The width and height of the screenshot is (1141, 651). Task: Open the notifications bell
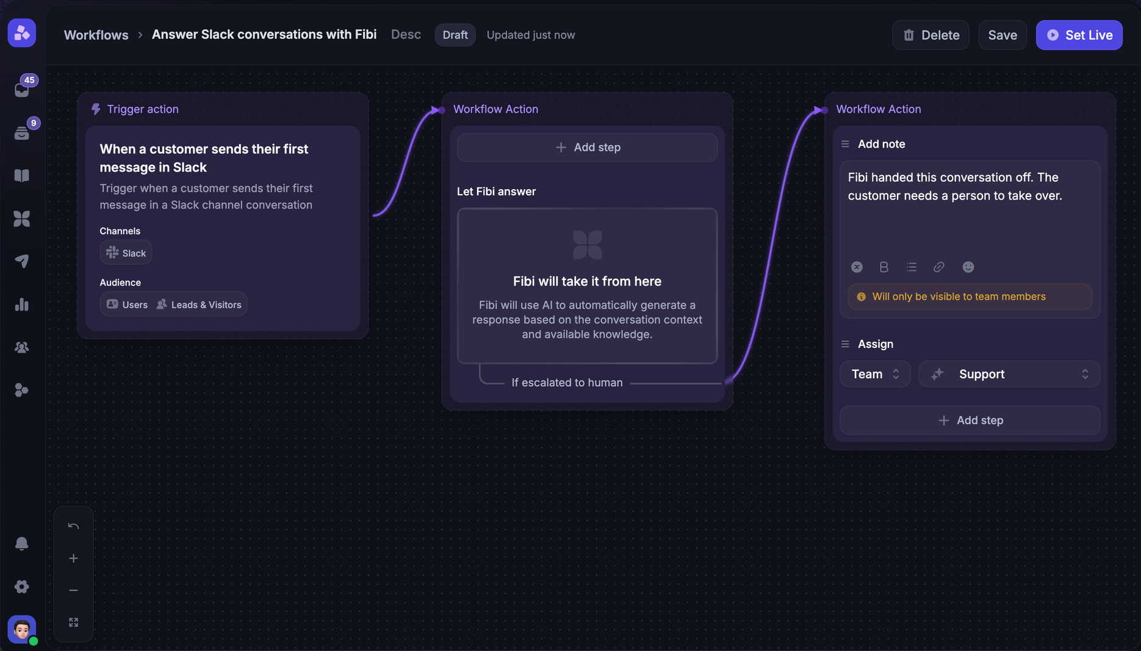[22, 544]
